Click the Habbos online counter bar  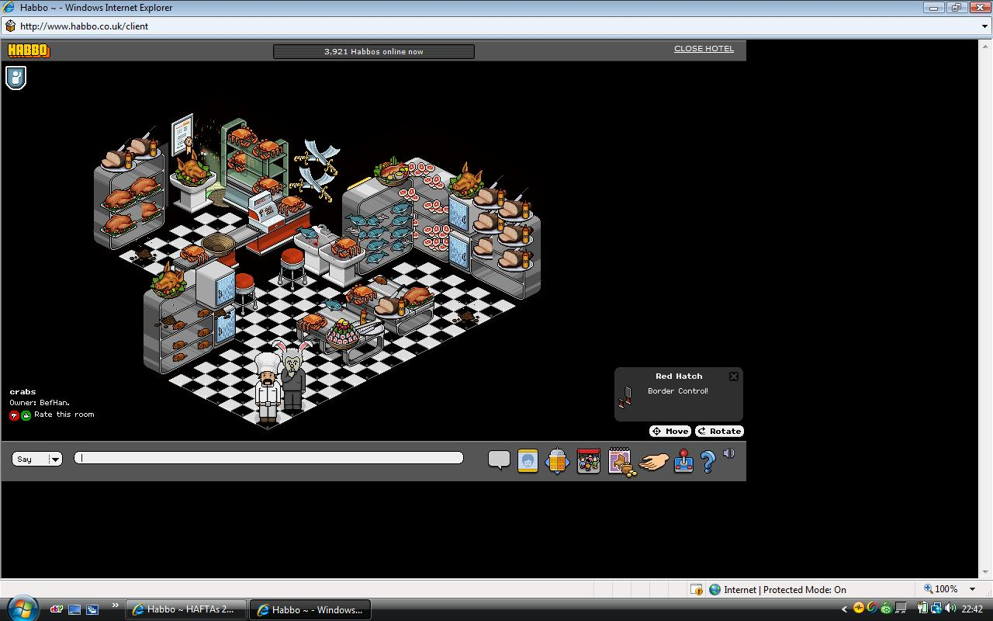[x=374, y=51]
